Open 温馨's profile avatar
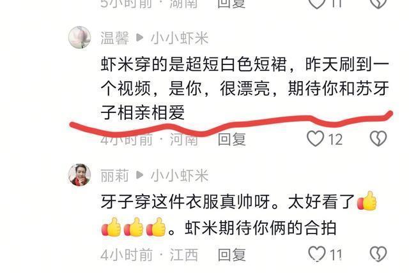Image resolution: width=409 pixels, height=273 pixels. point(79,38)
